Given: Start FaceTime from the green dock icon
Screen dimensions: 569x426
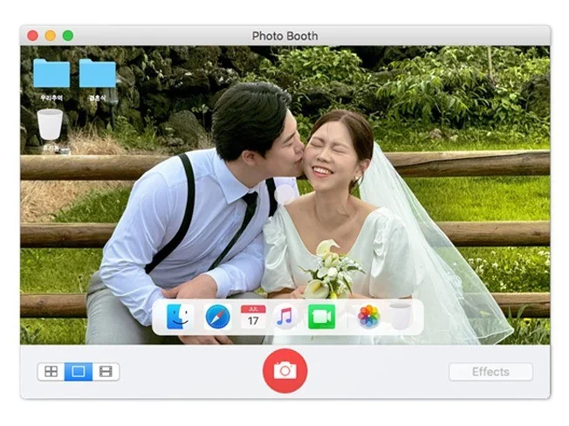Looking at the screenshot, I should [x=321, y=316].
